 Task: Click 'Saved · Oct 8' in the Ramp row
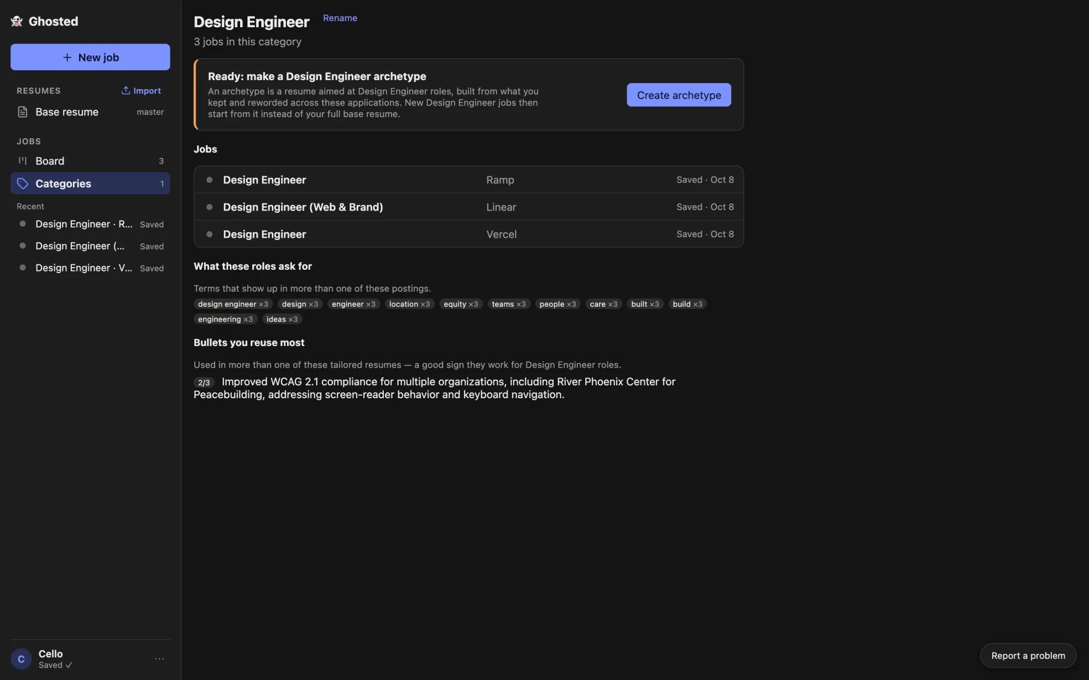[x=705, y=180]
